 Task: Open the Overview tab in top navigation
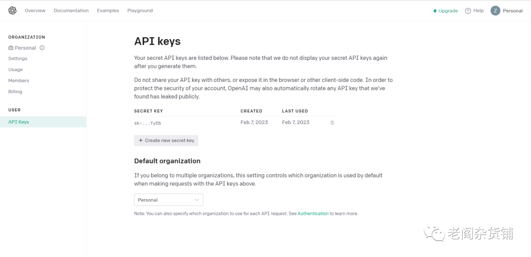click(x=35, y=10)
